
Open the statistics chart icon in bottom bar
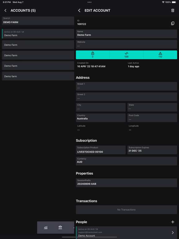[x=46, y=227]
